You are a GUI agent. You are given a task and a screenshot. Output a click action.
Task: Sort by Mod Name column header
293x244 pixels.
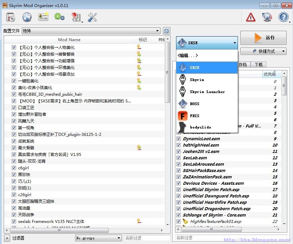pos(69,39)
